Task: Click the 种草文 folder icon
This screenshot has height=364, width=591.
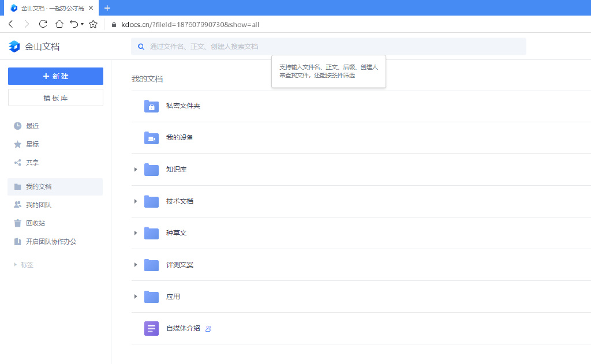Action: pos(152,233)
